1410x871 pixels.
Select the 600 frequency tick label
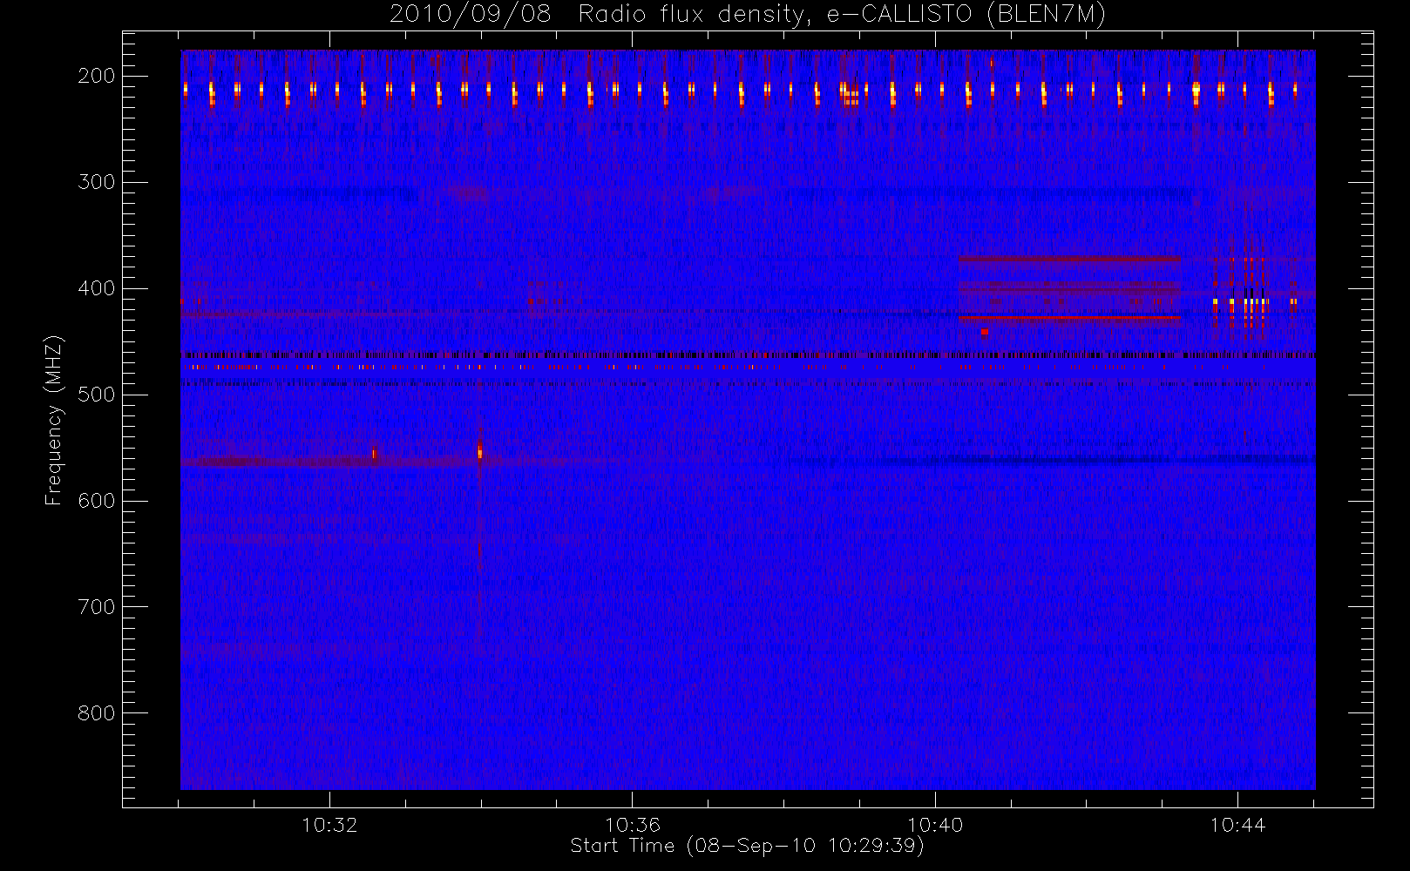click(96, 501)
